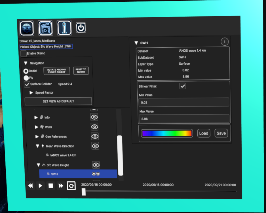Click the SWH panel info circle icon

tap(224, 42)
